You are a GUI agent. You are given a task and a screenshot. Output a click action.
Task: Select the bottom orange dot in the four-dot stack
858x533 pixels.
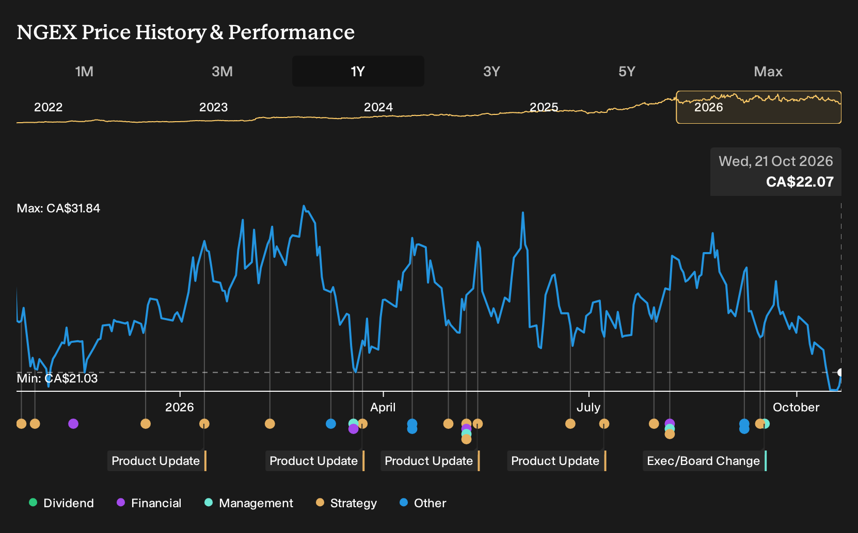pyautogui.click(x=466, y=439)
